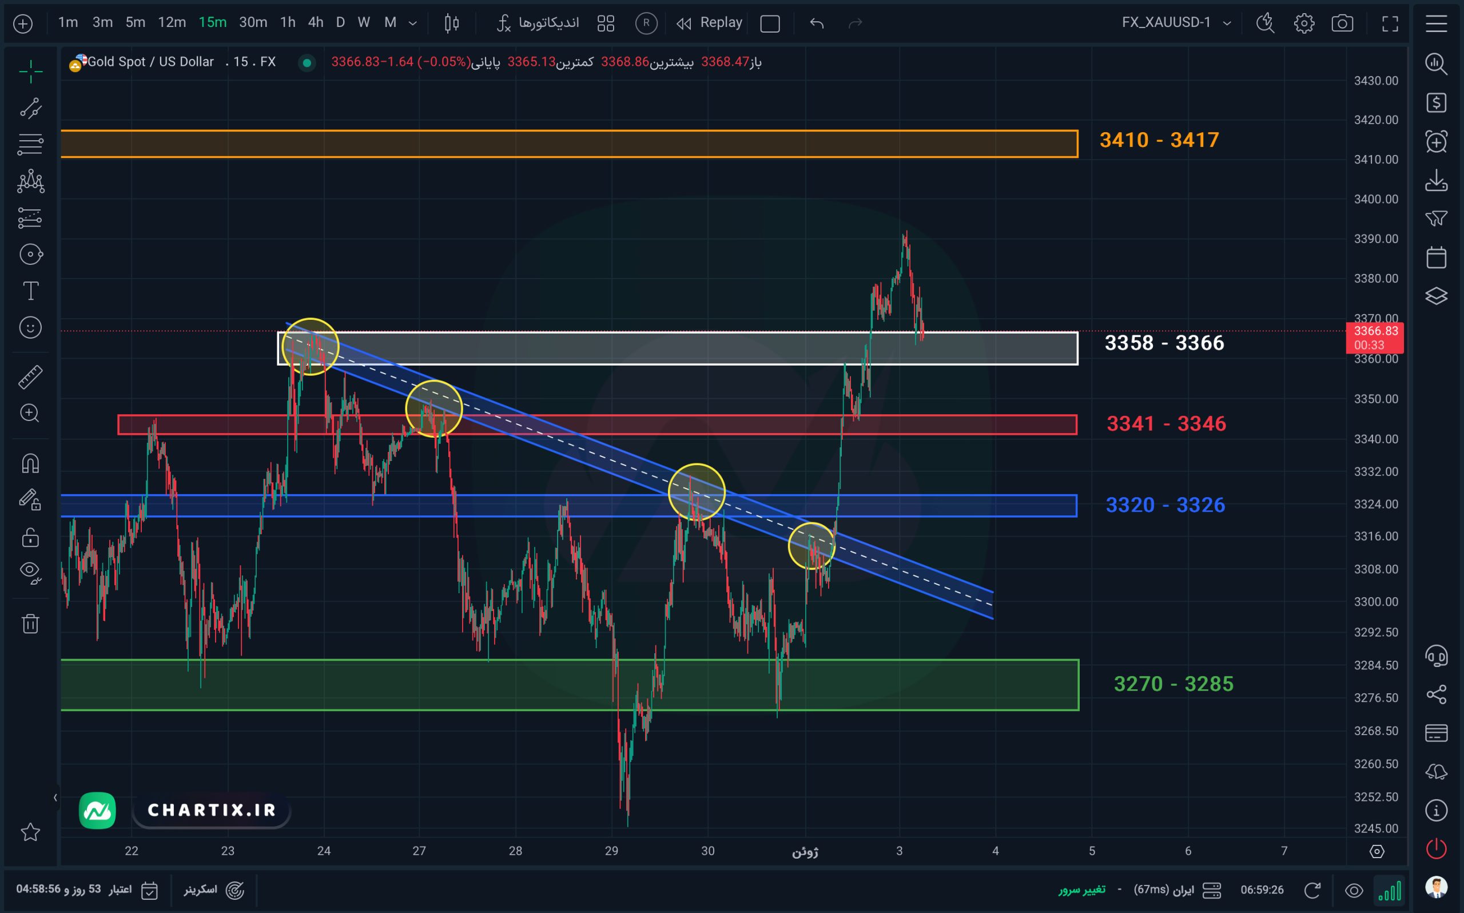
Task: Toggle lock all drawings padlock
Action: pyautogui.click(x=30, y=537)
